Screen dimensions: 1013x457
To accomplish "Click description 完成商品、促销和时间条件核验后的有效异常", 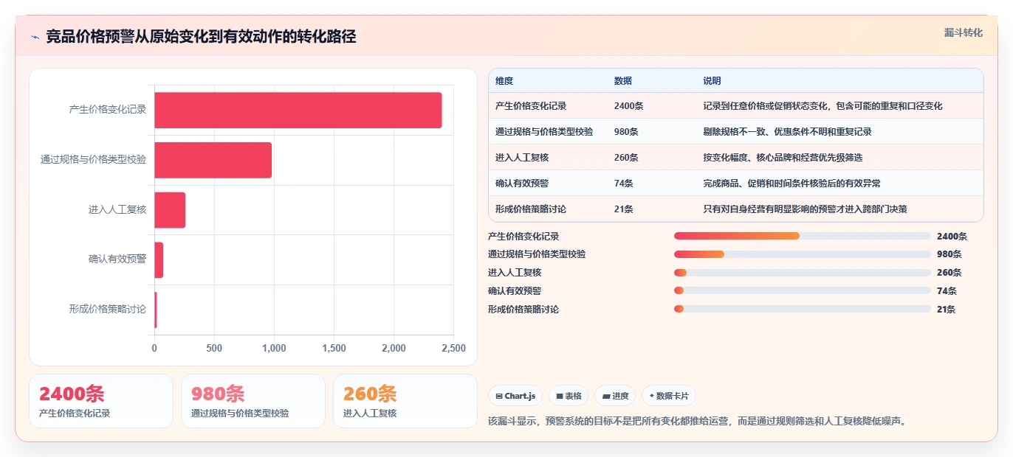I will coord(791,184).
